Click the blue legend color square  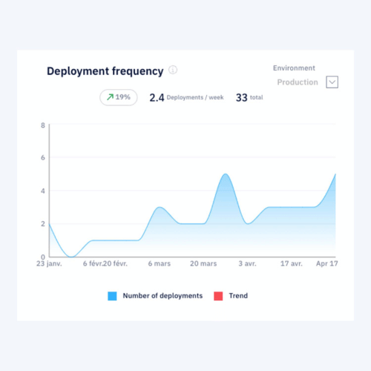pos(112,296)
